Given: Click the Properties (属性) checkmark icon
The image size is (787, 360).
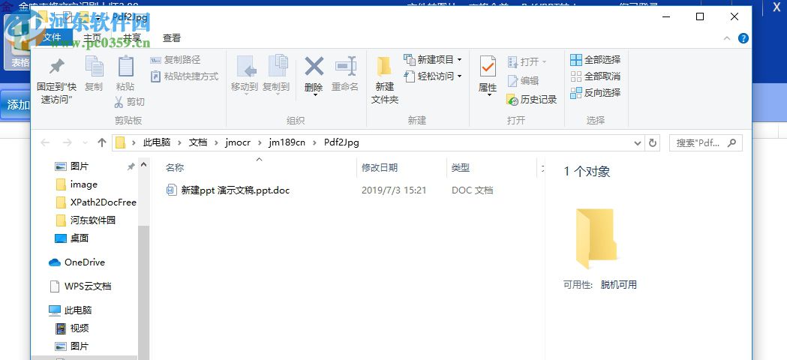Looking at the screenshot, I should (x=488, y=67).
